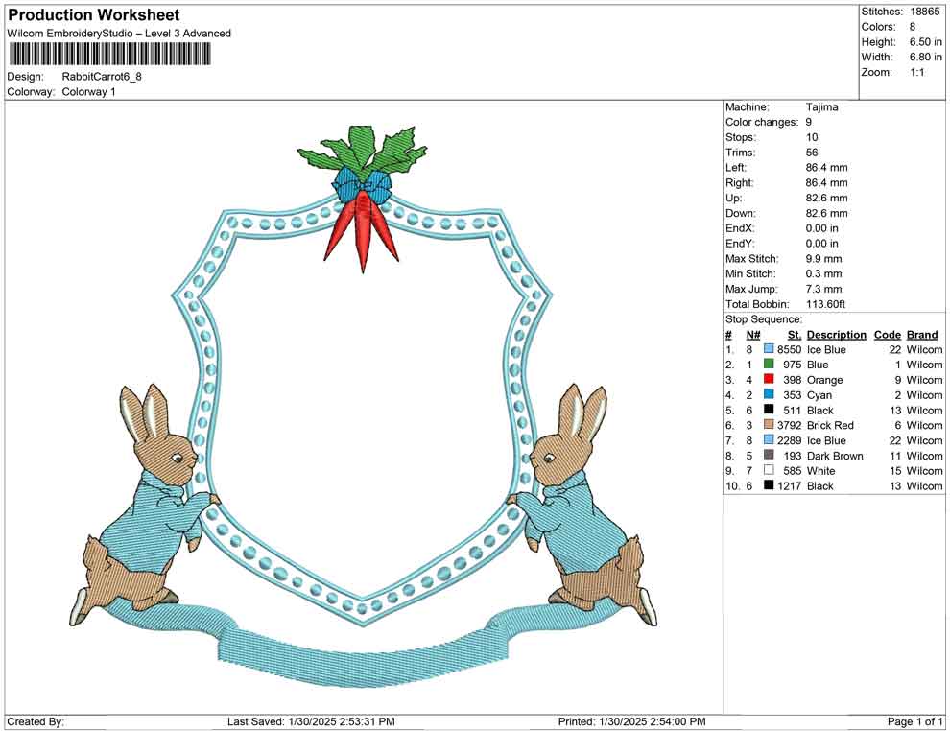Click the Stops value 10
The image size is (950, 731).
point(812,137)
